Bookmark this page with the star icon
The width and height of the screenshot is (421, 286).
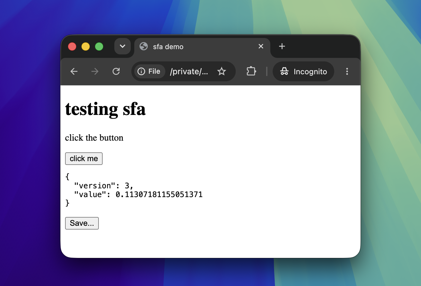[x=222, y=71]
